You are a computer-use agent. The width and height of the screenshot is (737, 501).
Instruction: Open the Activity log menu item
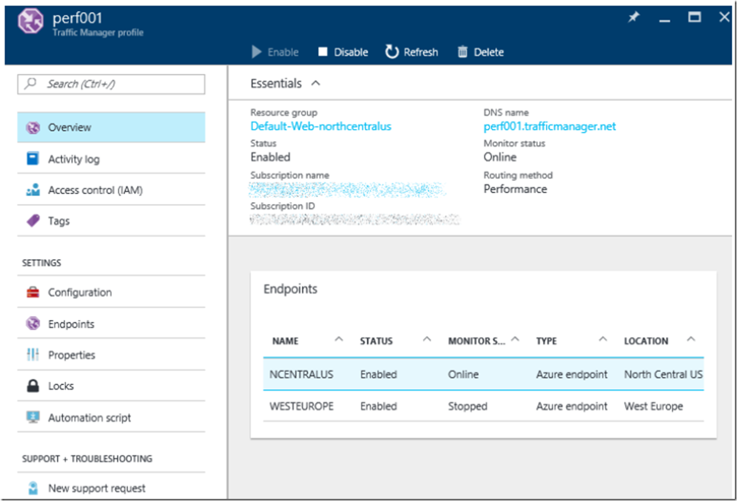point(111,159)
